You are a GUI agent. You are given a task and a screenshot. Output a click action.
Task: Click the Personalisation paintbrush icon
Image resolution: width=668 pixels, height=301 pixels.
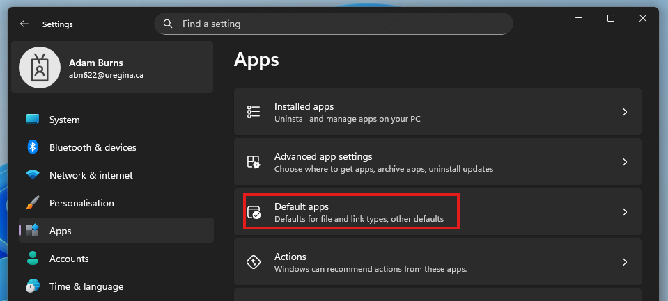point(33,203)
